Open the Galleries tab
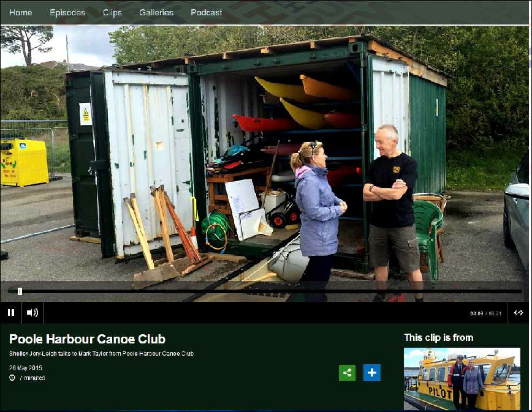The image size is (532, 412). (156, 12)
